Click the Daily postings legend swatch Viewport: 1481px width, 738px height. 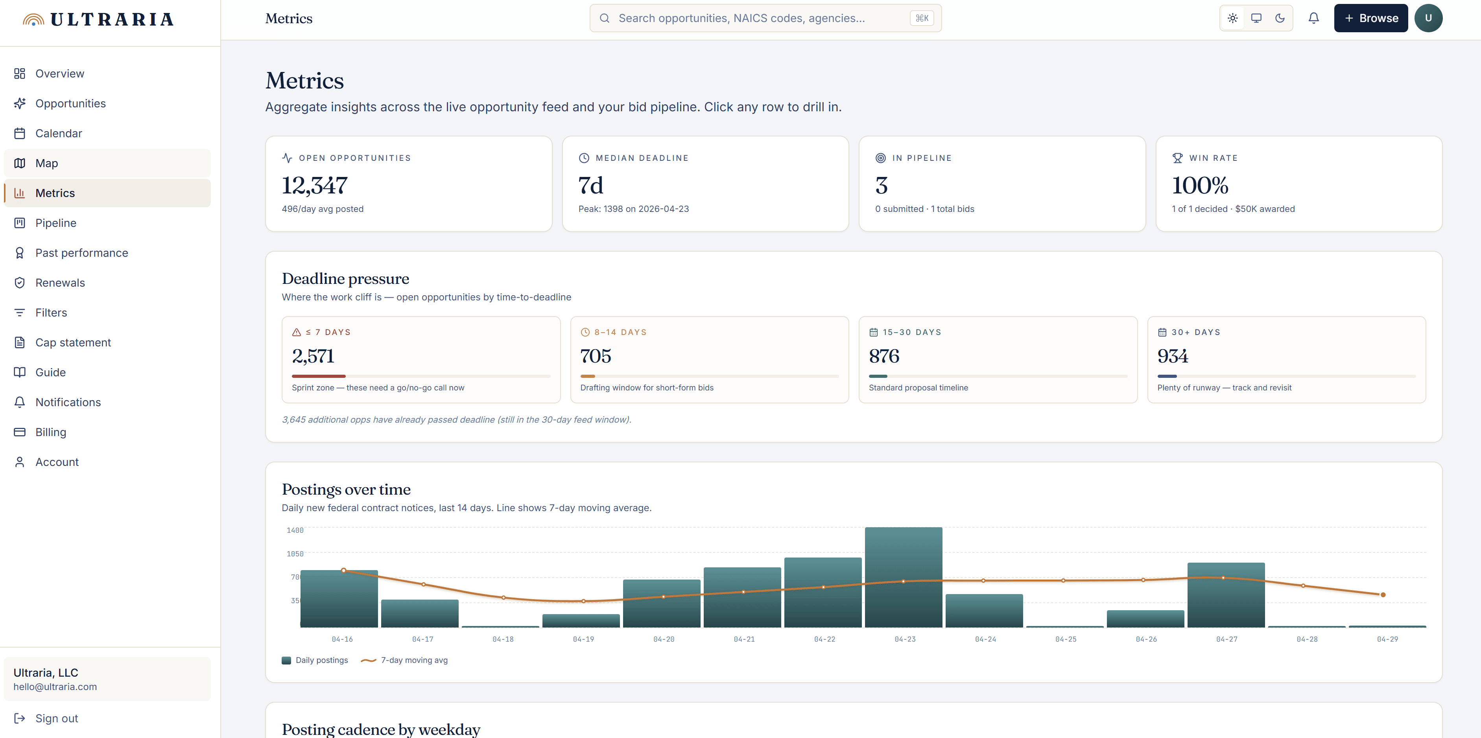[286, 661]
